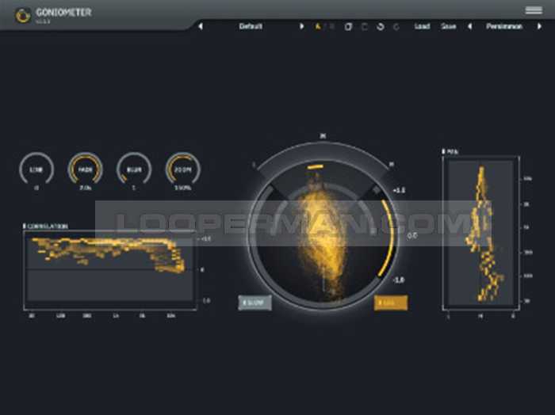This screenshot has width=555, height=415.
Task: Click the copy state icon
Action: coord(348,26)
